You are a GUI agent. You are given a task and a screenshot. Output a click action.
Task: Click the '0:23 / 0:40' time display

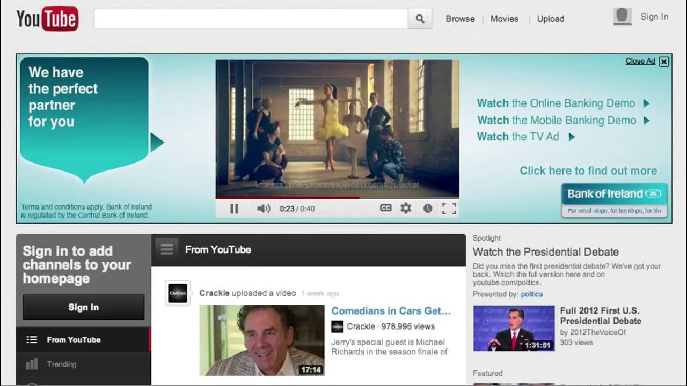297,209
